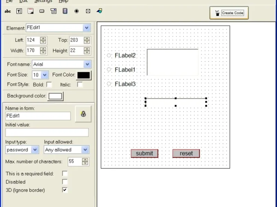Open the File menu
The width and height of the screenshot is (277, 207).
click(9, 1)
